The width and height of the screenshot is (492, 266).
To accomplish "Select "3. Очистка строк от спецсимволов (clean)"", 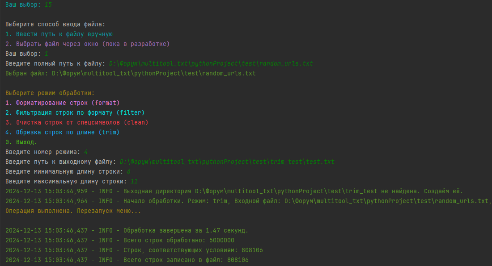I will 76,122.
